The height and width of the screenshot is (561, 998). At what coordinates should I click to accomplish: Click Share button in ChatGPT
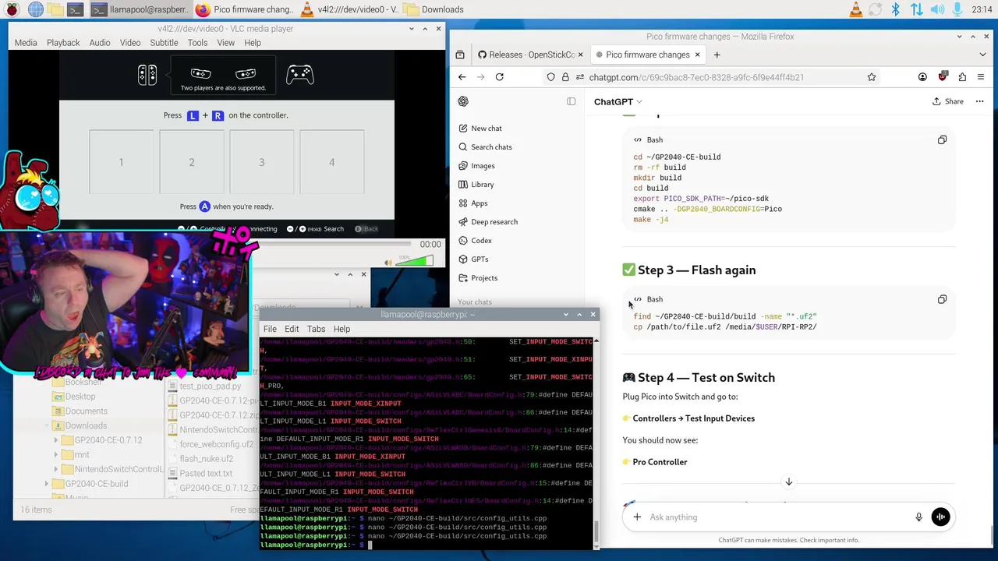[948, 101]
